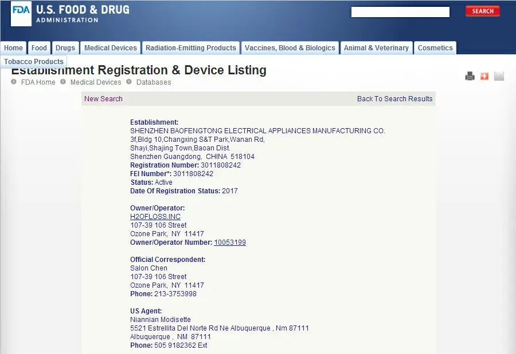Viewport: 516px width, 354px height.
Task: Click phone 505 9182362 Ext text
Action: point(169,345)
